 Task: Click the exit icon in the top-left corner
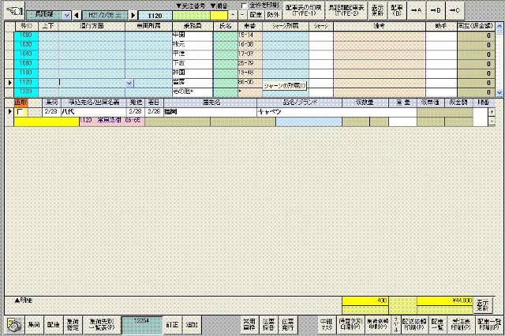click(x=12, y=10)
